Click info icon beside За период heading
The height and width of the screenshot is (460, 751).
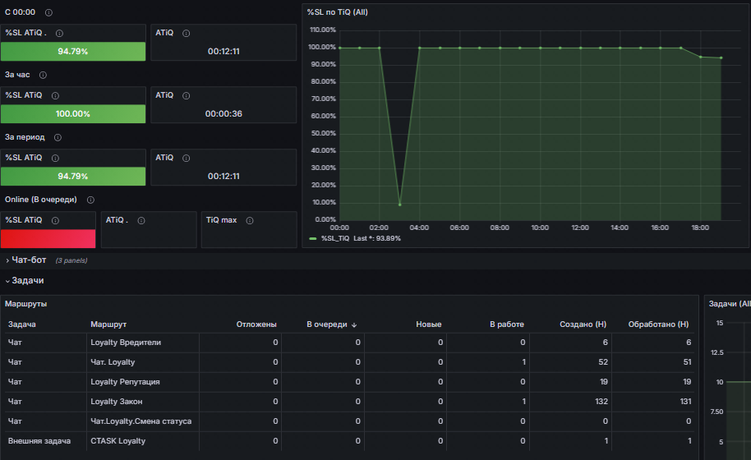58,137
